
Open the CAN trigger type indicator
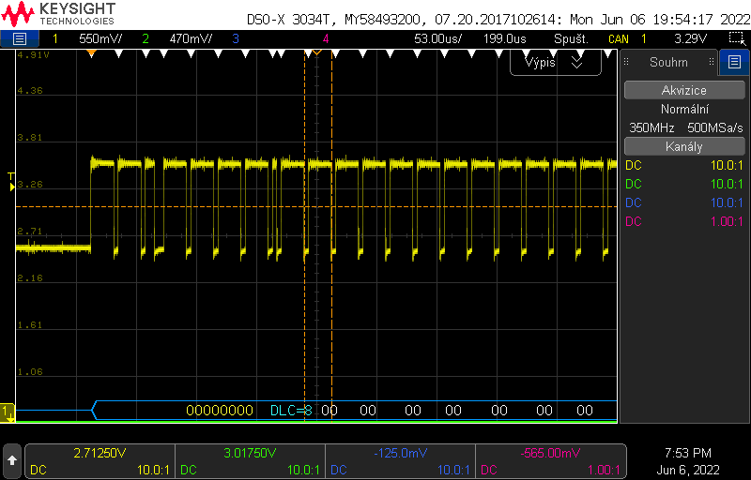pos(619,38)
